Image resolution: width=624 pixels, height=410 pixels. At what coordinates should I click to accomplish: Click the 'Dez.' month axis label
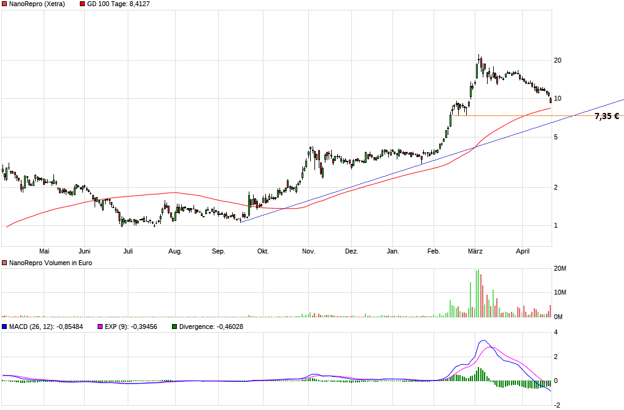tap(352, 251)
